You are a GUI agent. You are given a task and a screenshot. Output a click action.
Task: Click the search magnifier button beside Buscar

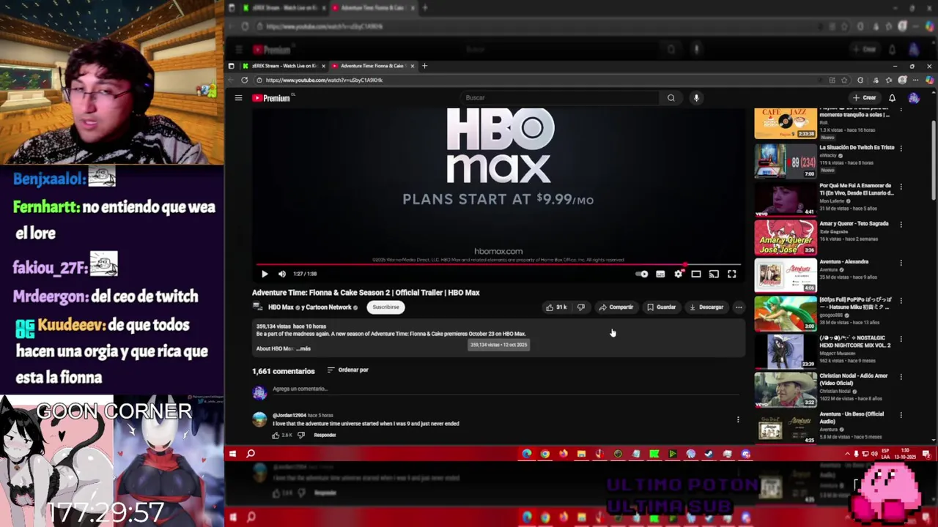671,97
